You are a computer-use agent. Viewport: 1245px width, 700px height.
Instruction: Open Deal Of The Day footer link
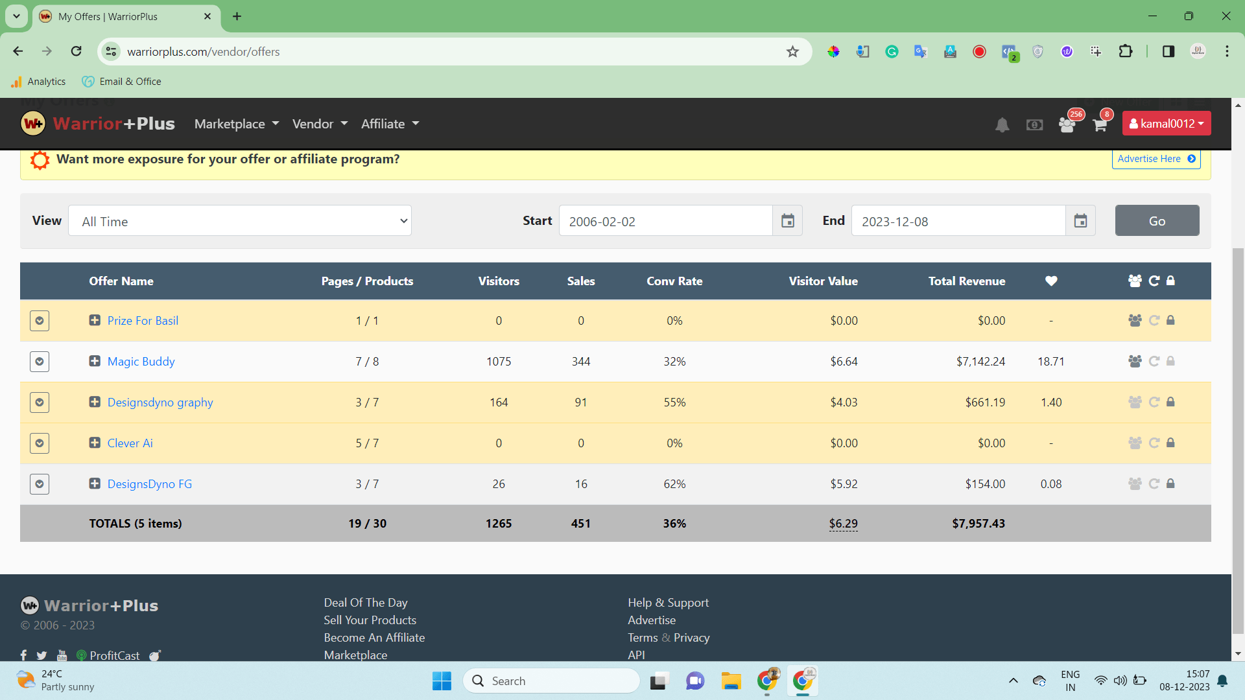[x=366, y=603]
